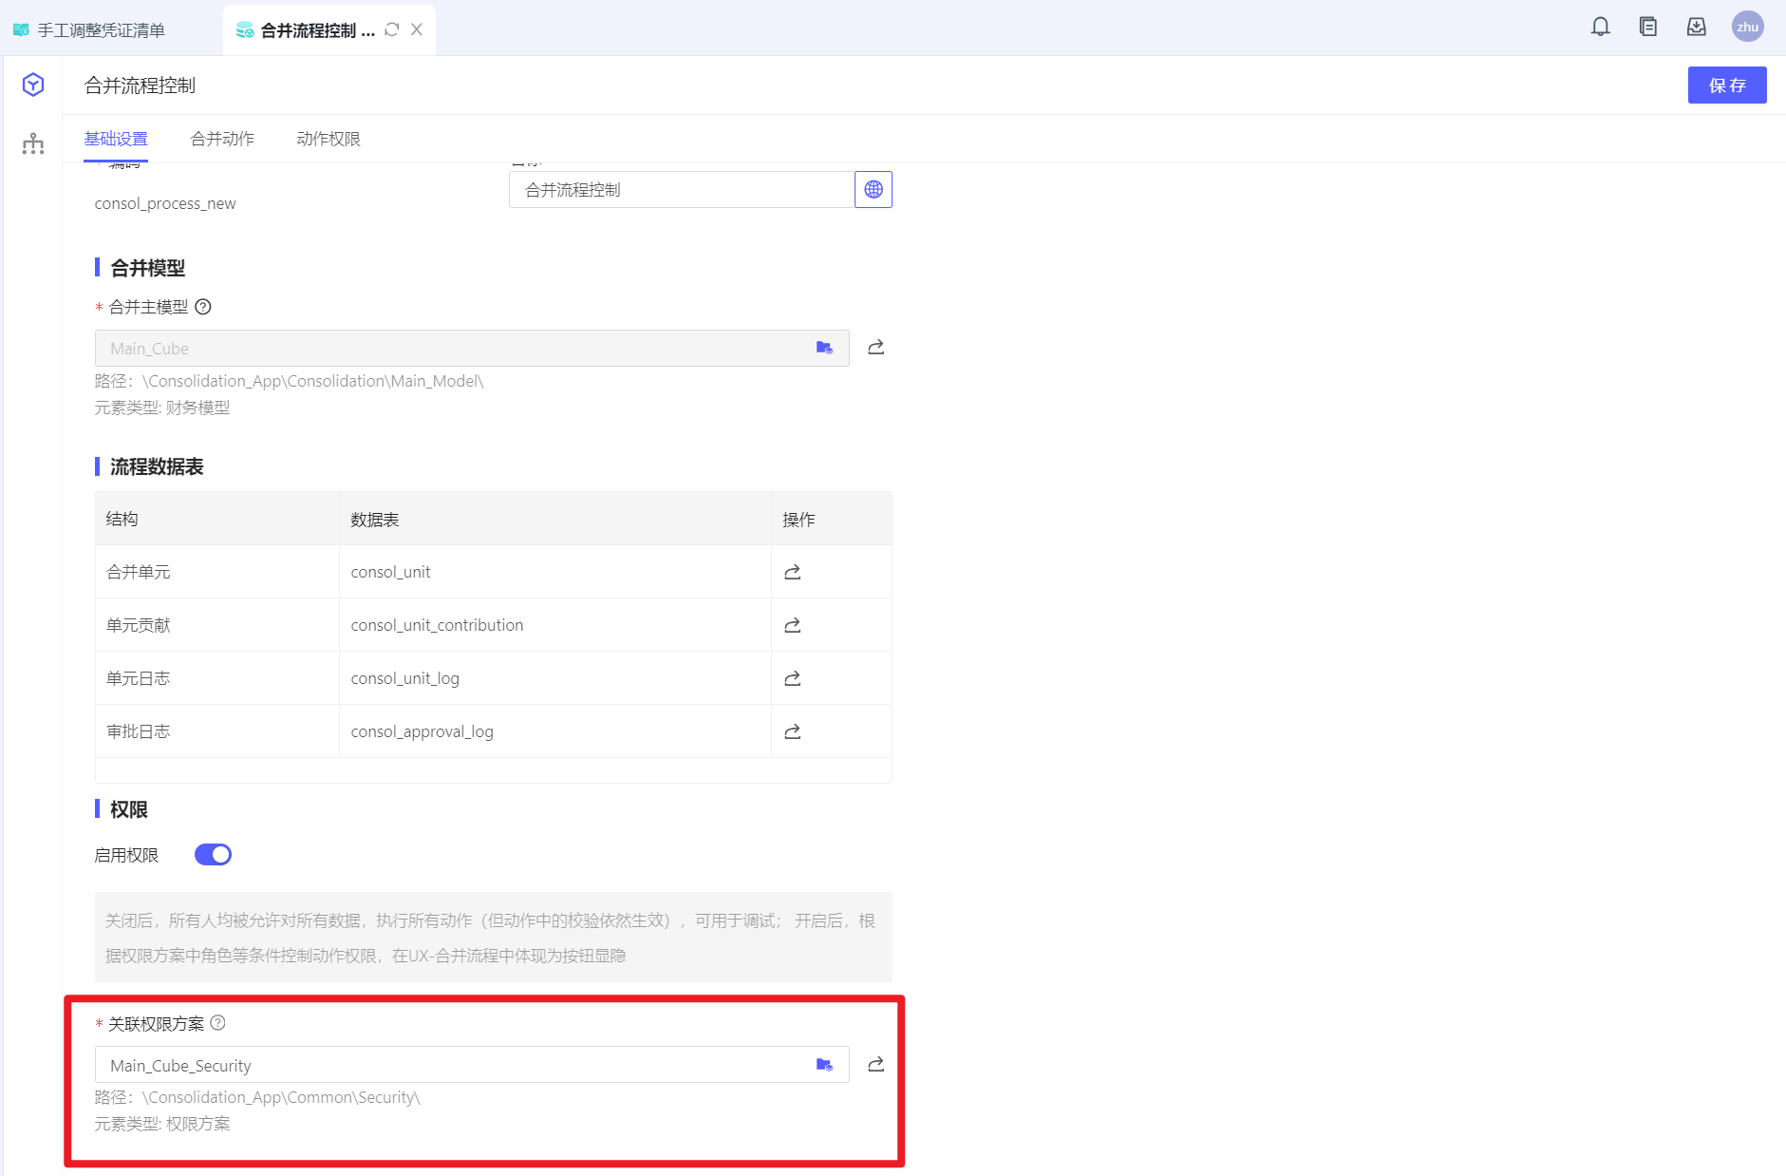1786x1176 pixels.
Task: Open consol_unit_contribution table via arrow icon
Action: (793, 625)
